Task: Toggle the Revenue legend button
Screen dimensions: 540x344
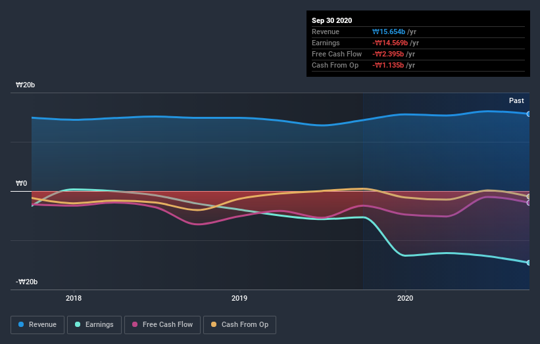Action: (37, 325)
